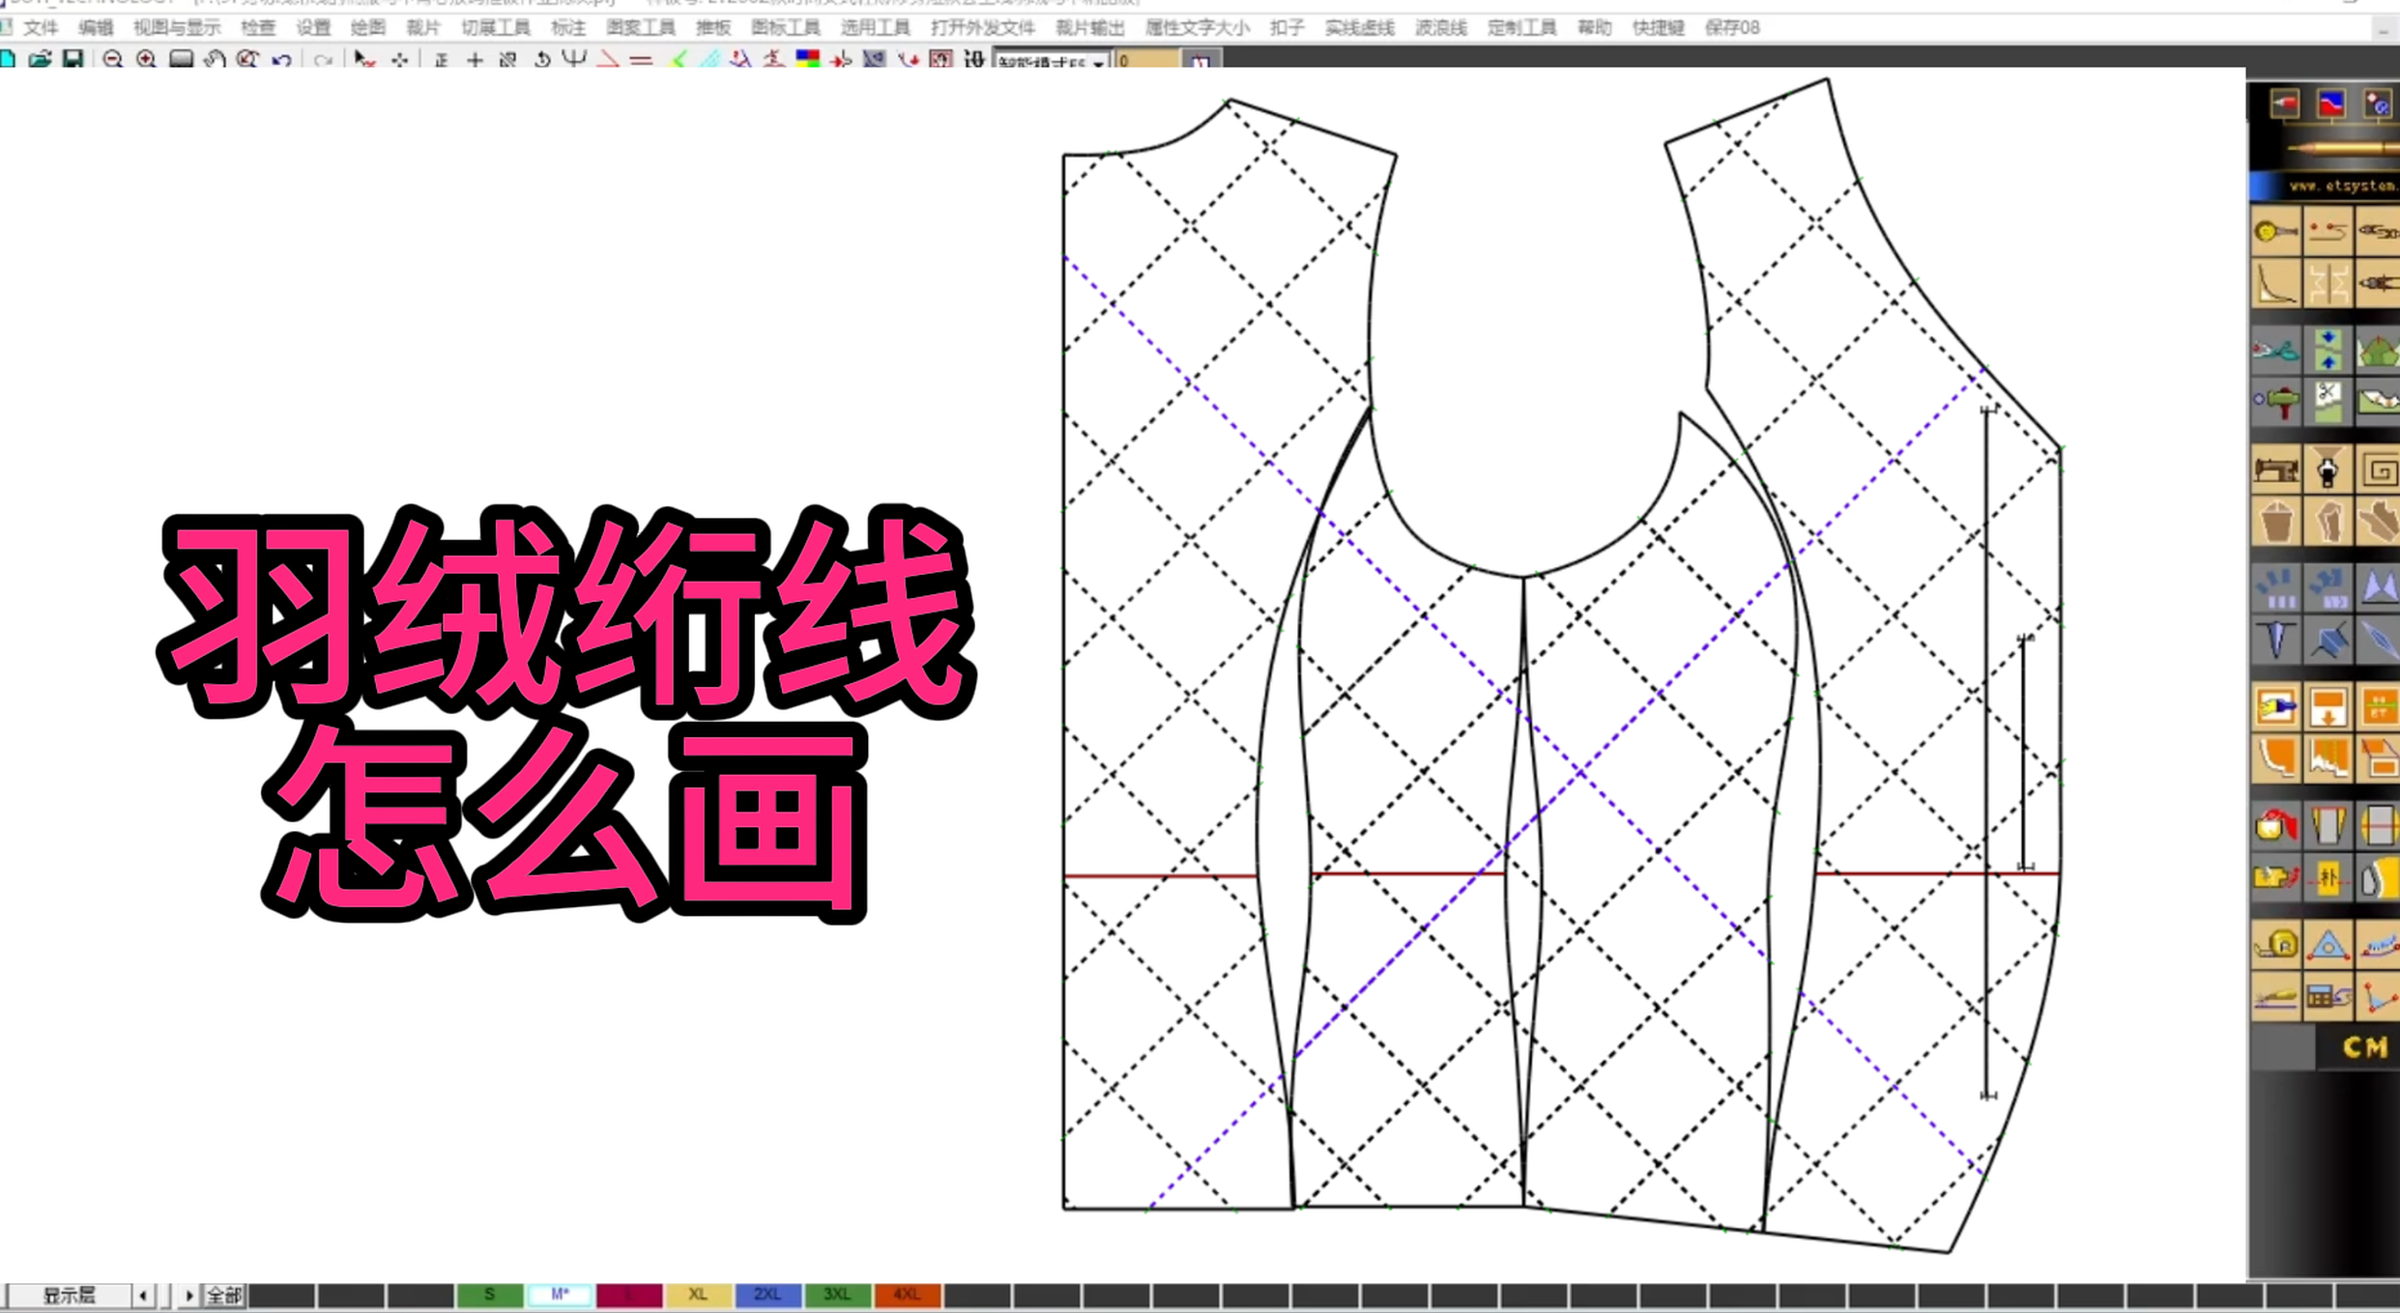This screenshot has width=2400, height=1313.
Task: Open the 视图与显示 menu
Action: [177, 28]
